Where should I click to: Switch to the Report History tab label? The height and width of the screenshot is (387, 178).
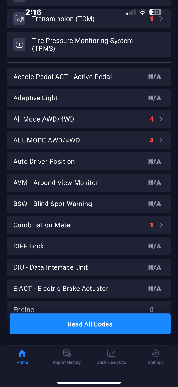67,363
